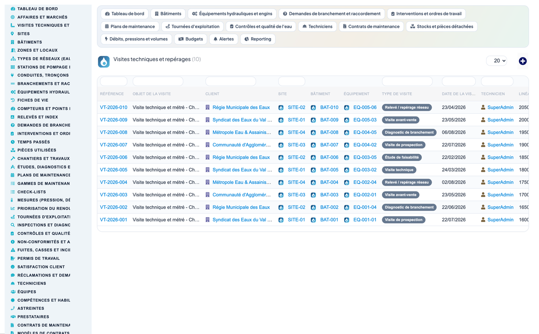
Task: Open Équipements hydrauliques et engins tab
Action: point(232,14)
